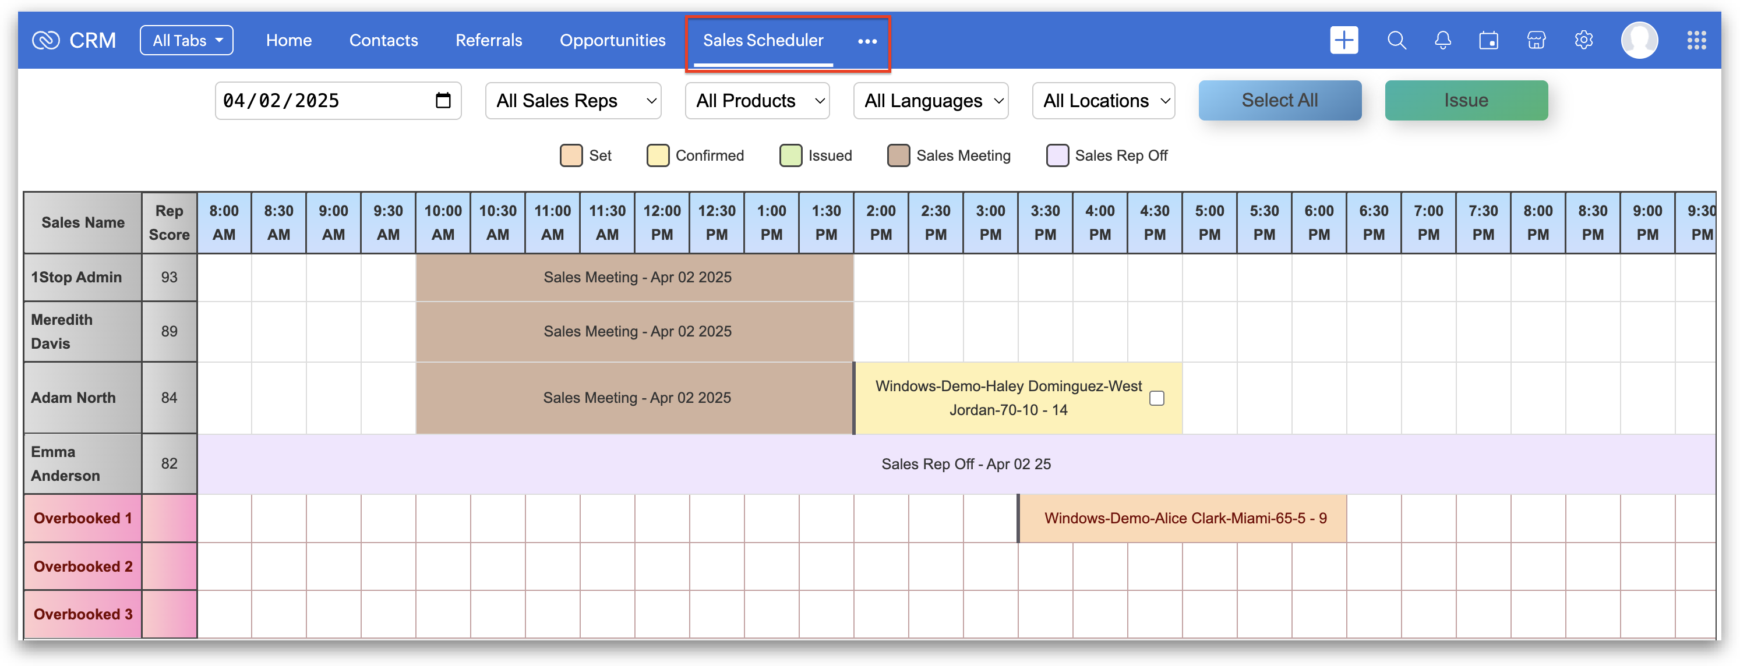Open the All Products dropdown
Viewport: 1740px width, 666px height.
click(757, 101)
